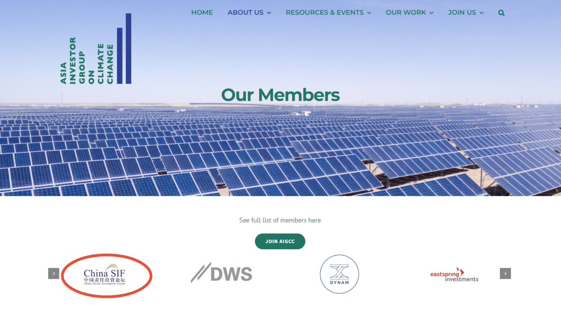Click the AIGCC logo
Image resolution: width=561 pixels, height=315 pixels.
click(x=96, y=49)
